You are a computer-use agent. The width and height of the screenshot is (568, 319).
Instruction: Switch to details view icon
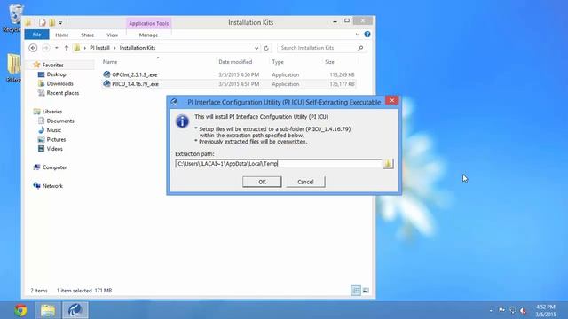(356, 290)
